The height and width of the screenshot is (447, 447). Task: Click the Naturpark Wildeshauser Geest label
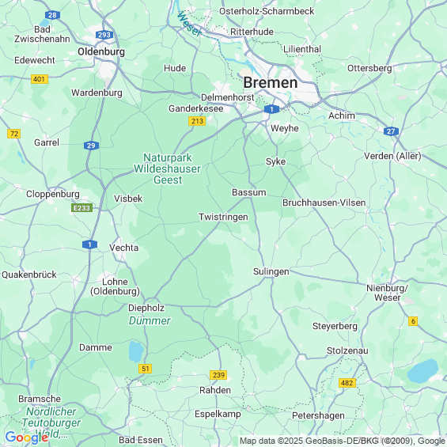click(x=168, y=169)
